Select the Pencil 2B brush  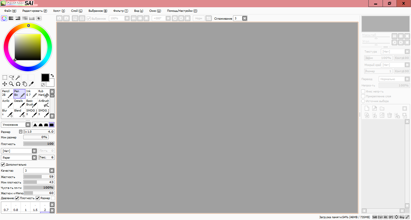click(7, 93)
